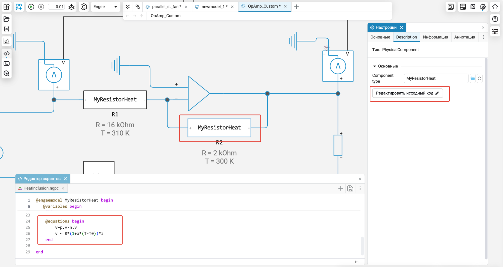This screenshot has width=503, height=267.
Task: Expand the toolbar double-chevron menu
Action: 128,7
